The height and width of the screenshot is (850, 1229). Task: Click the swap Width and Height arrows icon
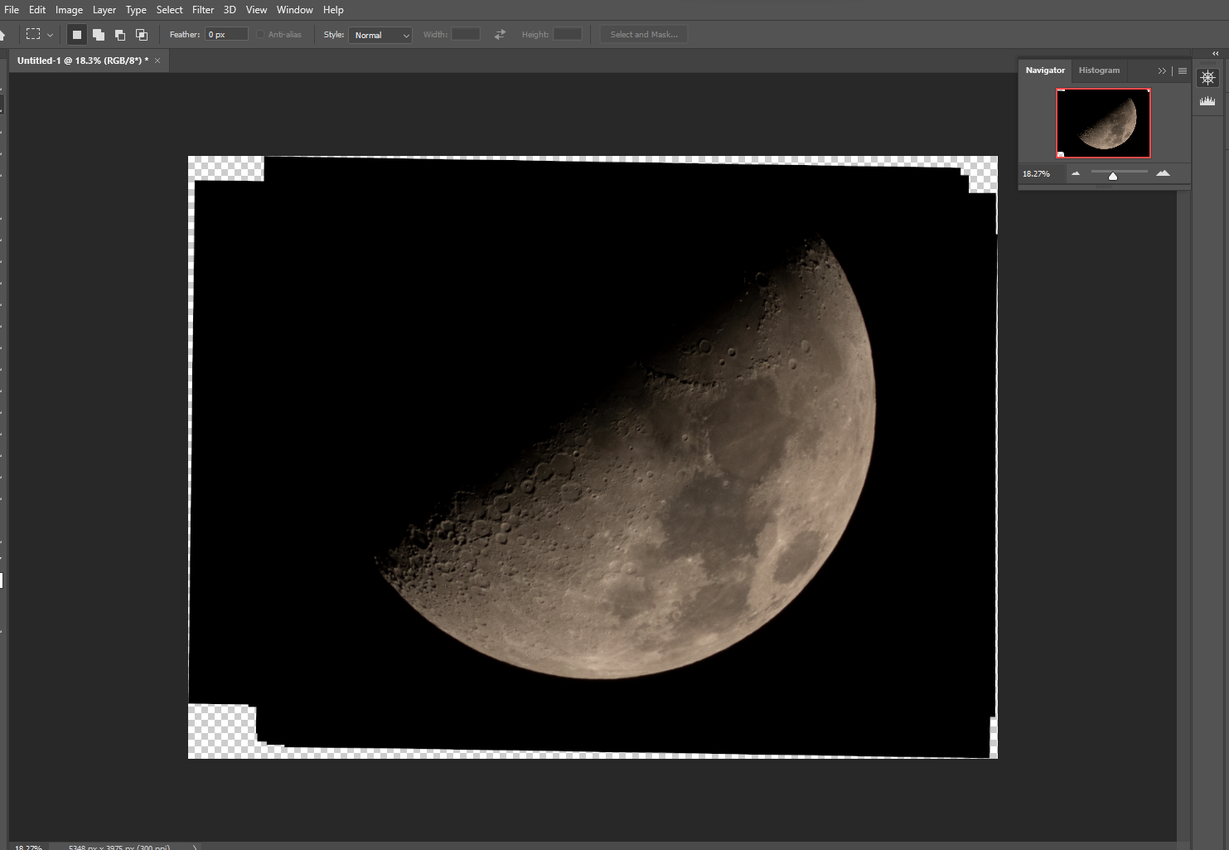point(500,34)
